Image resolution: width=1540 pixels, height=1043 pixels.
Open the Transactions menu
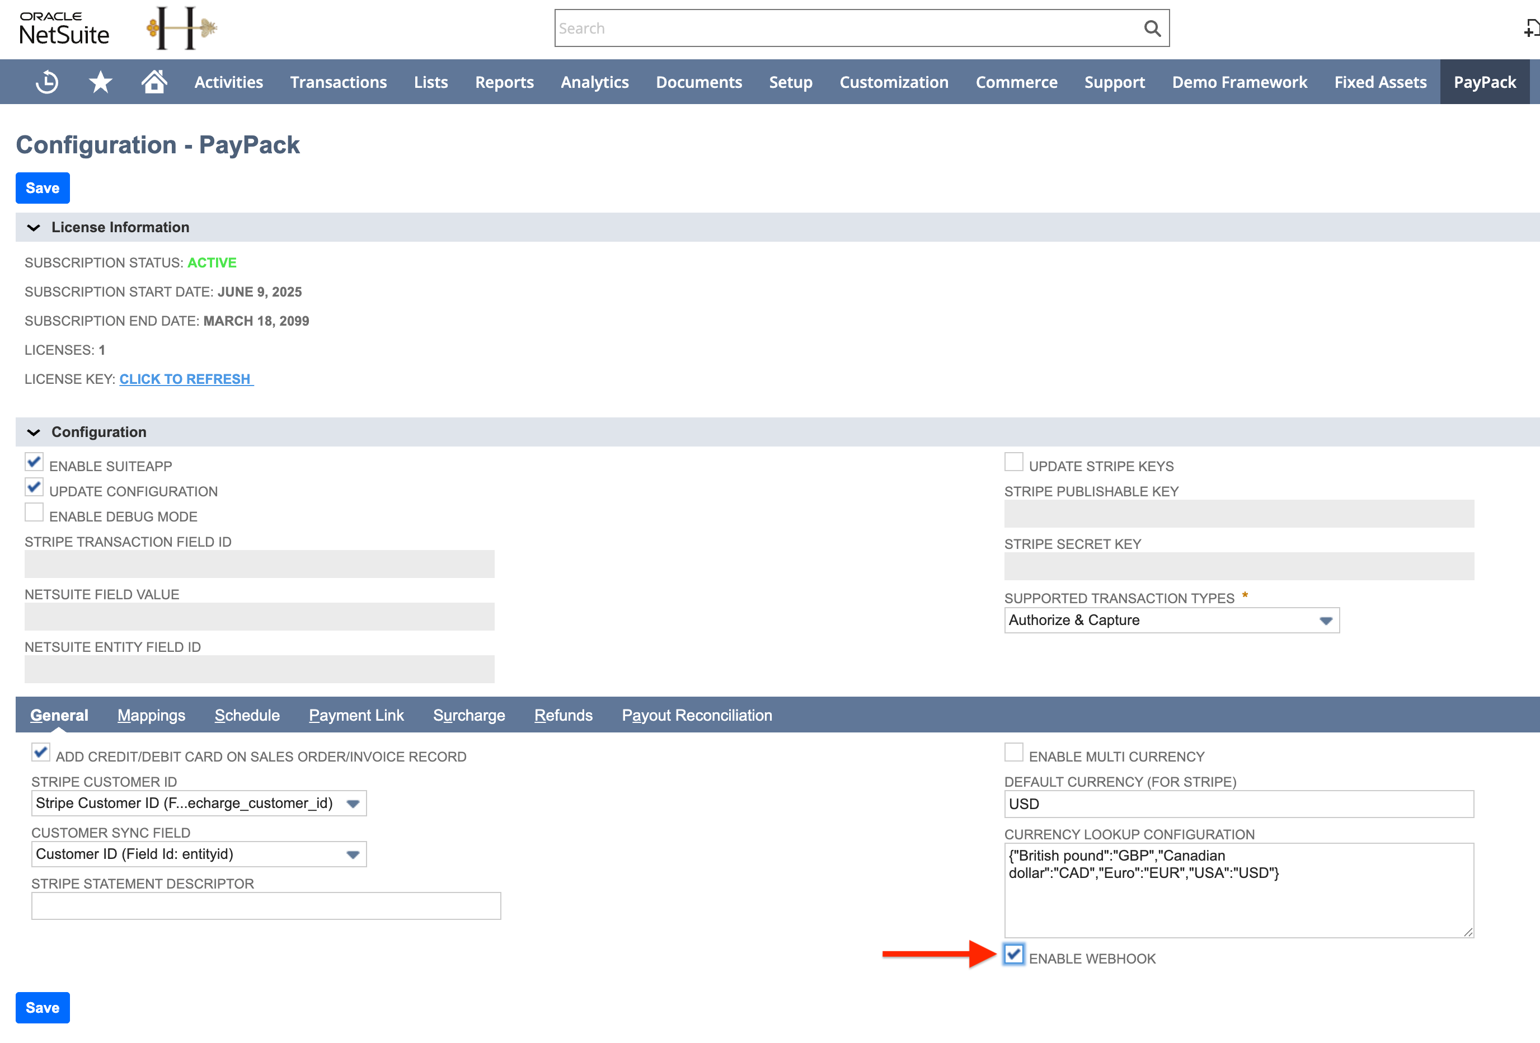click(338, 82)
